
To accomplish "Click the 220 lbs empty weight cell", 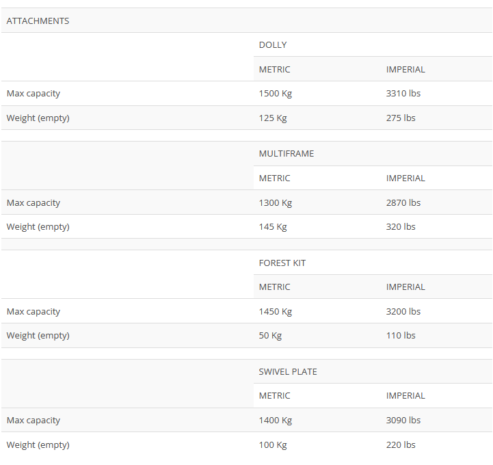I will point(401,444).
